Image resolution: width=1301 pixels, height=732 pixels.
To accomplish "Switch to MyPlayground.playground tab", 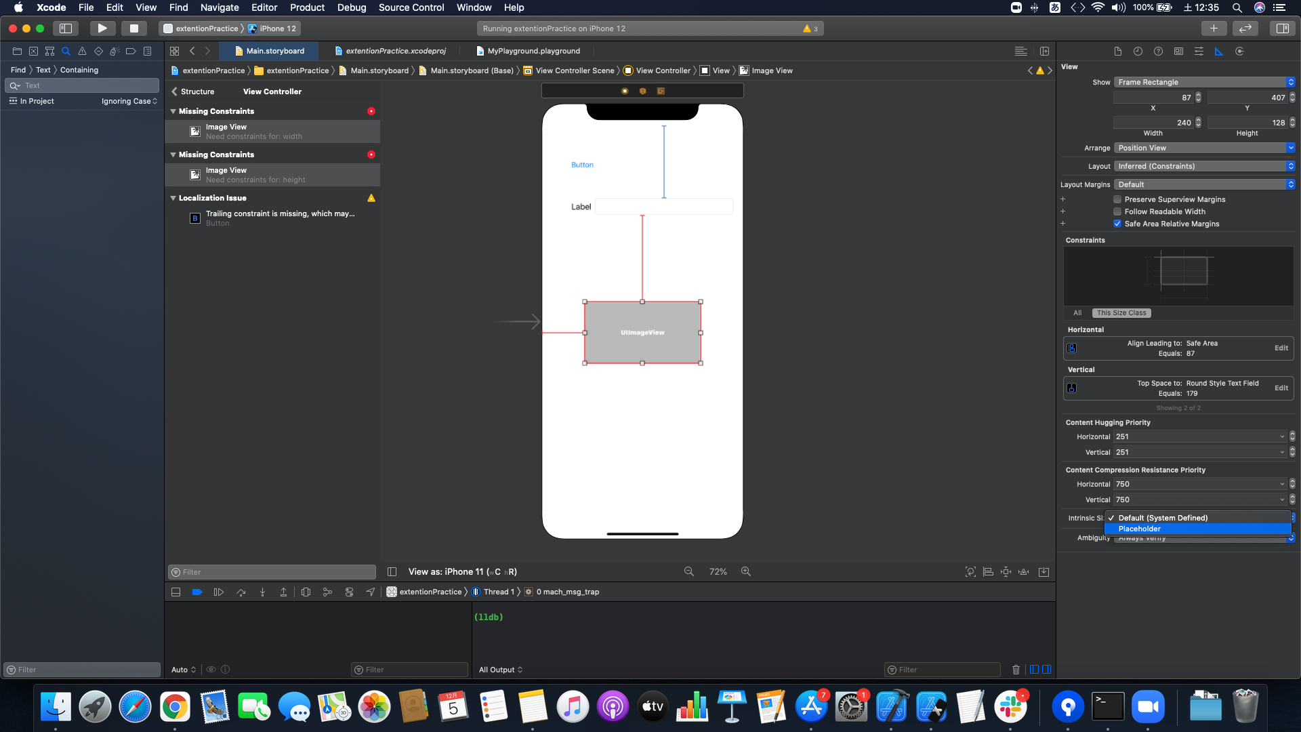I will [533, 51].
